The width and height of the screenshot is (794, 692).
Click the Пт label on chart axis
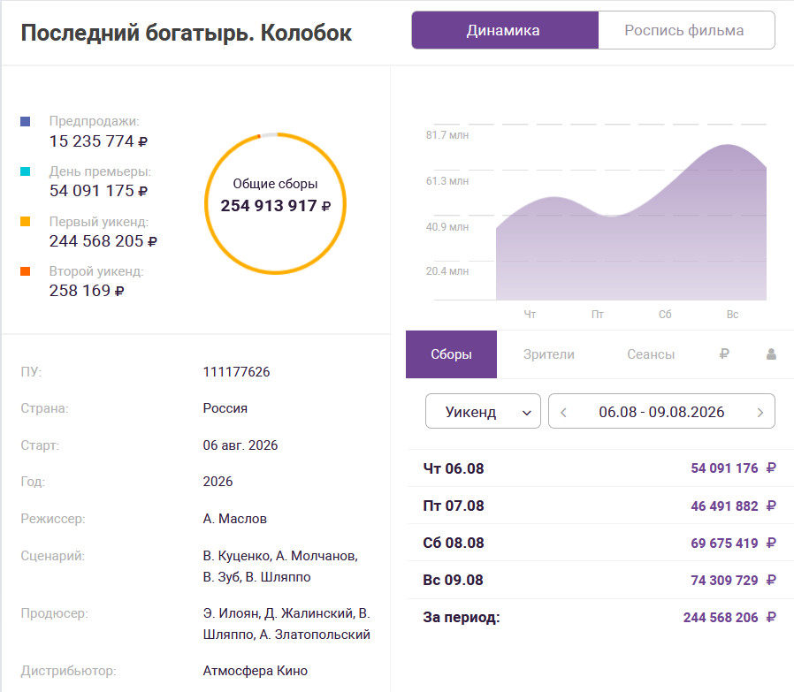pos(598,315)
